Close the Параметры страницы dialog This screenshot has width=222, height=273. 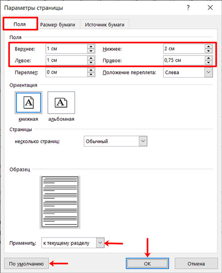click(x=210, y=8)
